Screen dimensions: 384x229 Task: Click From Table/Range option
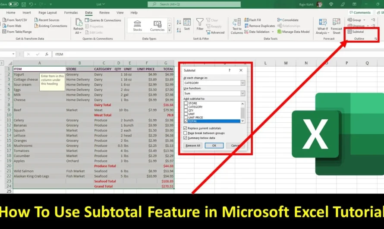pos(17,32)
